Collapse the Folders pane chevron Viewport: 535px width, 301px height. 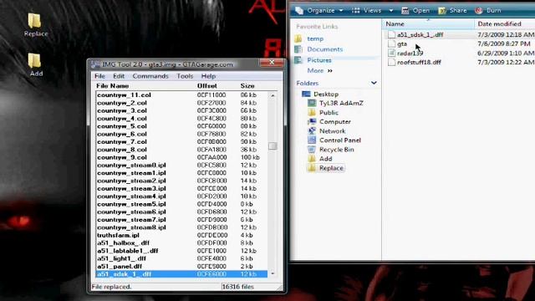tap(374, 83)
